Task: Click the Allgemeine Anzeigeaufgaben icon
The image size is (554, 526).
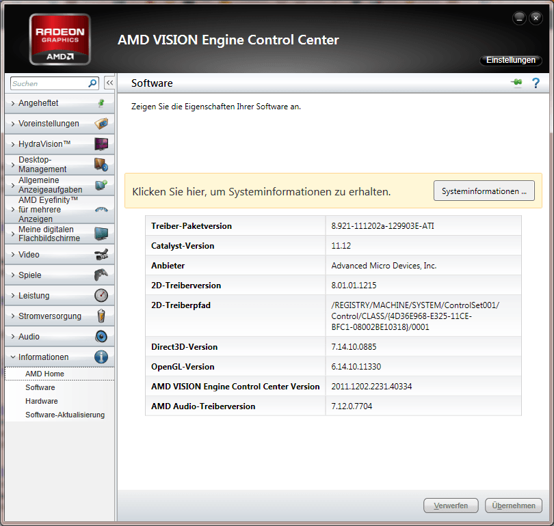Action: tap(101, 185)
